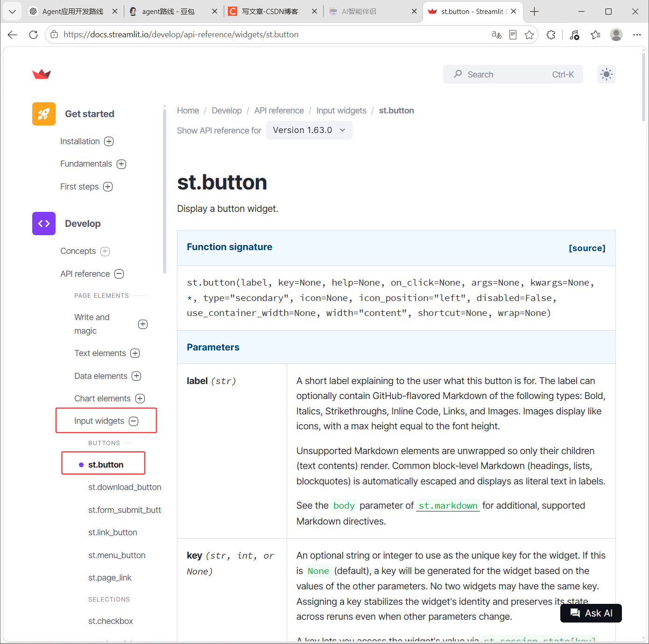Open the [source] link
This screenshot has width=649, height=644.
587,248
